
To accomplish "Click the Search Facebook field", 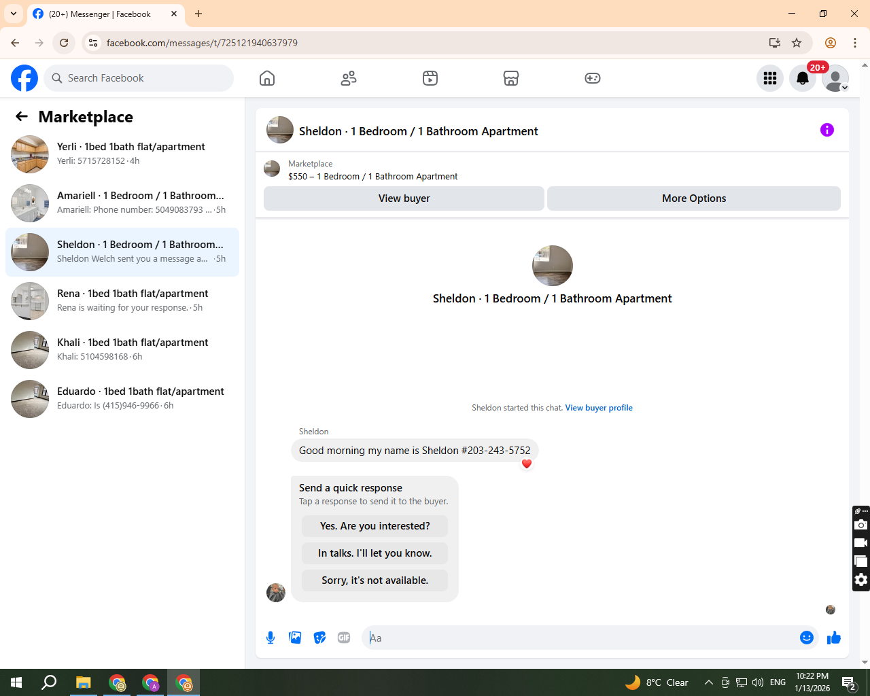I will click(x=139, y=78).
